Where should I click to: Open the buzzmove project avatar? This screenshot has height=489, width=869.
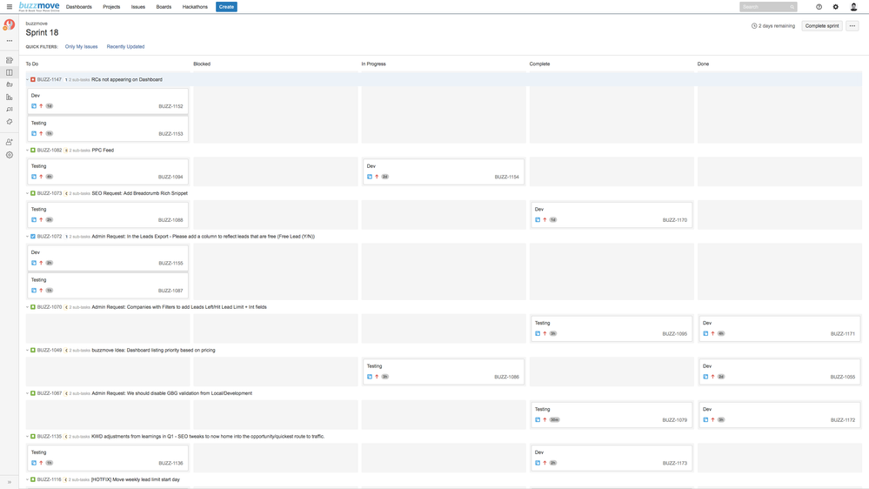[x=10, y=25]
